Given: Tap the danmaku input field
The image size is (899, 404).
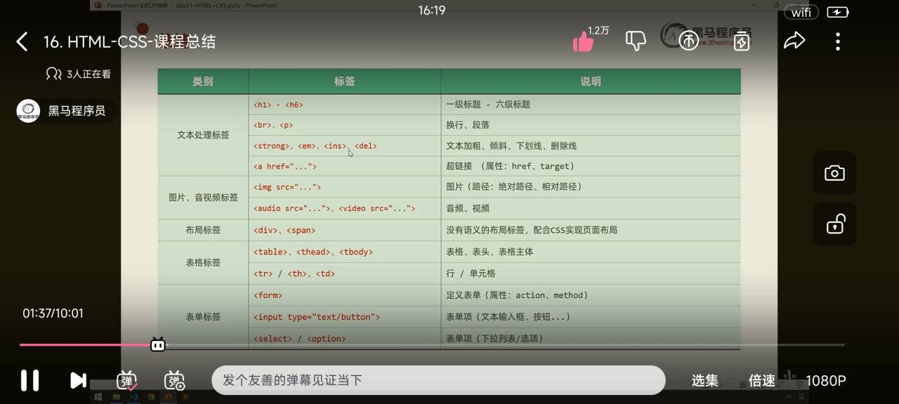Looking at the screenshot, I should pyautogui.click(x=438, y=380).
